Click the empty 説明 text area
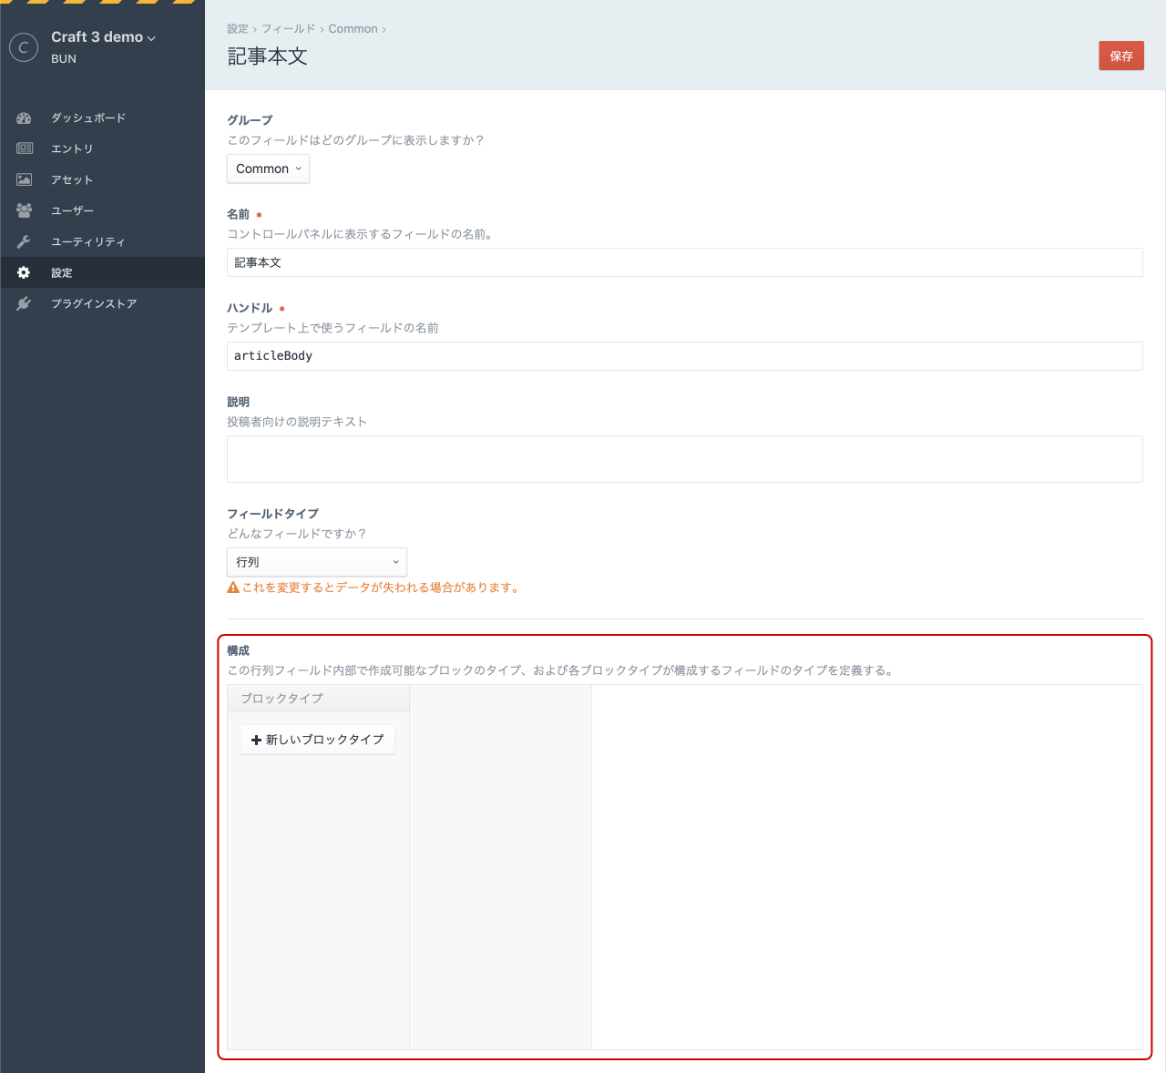This screenshot has height=1073, width=1166. click(684, 459)
